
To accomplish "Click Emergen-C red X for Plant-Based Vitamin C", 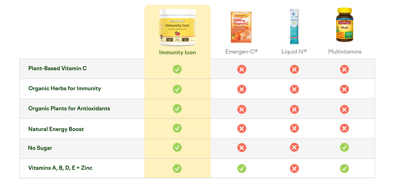I will pos(242,69).
